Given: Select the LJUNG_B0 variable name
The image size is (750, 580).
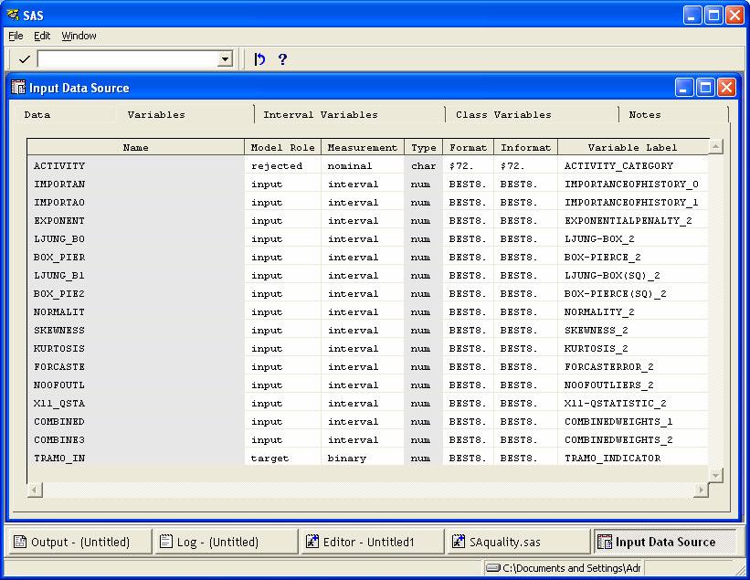Looking at the screenshot, I should [x=59, y=238].
